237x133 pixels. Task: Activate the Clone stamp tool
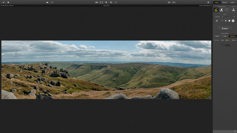tap(233, 10)
